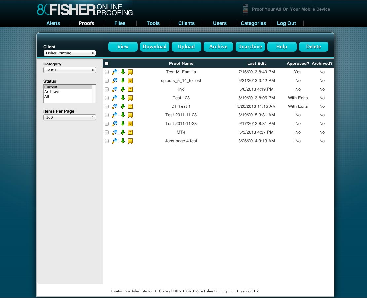Viewport: 367px width, 298px height.
Task: Click mobile device icon in header
Action: pyautogui.click(x=245, y=9)
